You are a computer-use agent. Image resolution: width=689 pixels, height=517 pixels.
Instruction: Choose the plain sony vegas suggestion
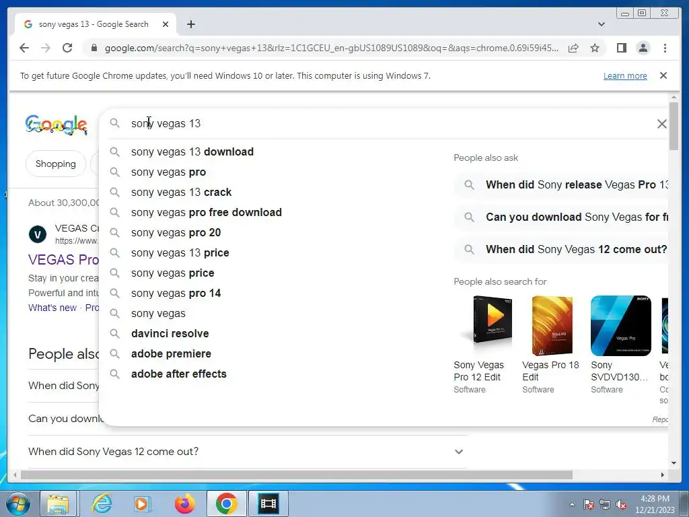[x=158, y=314]
